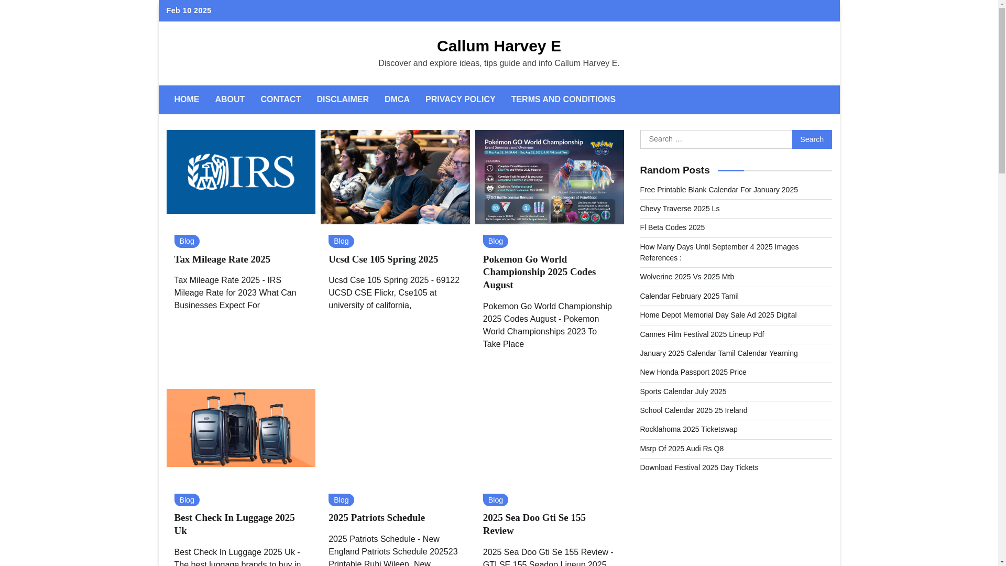Click the Random Posts heading
1006x566 pixels.
tap(675, 170)
